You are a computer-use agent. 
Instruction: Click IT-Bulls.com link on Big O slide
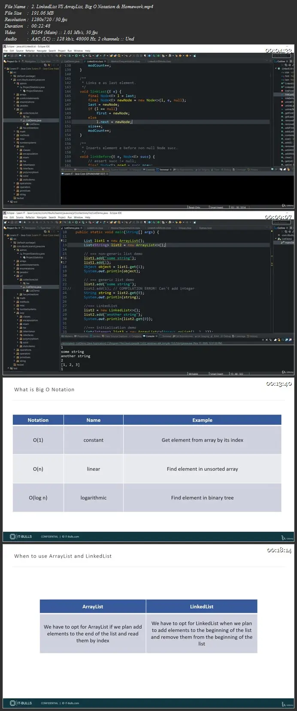tap(71, 537)
